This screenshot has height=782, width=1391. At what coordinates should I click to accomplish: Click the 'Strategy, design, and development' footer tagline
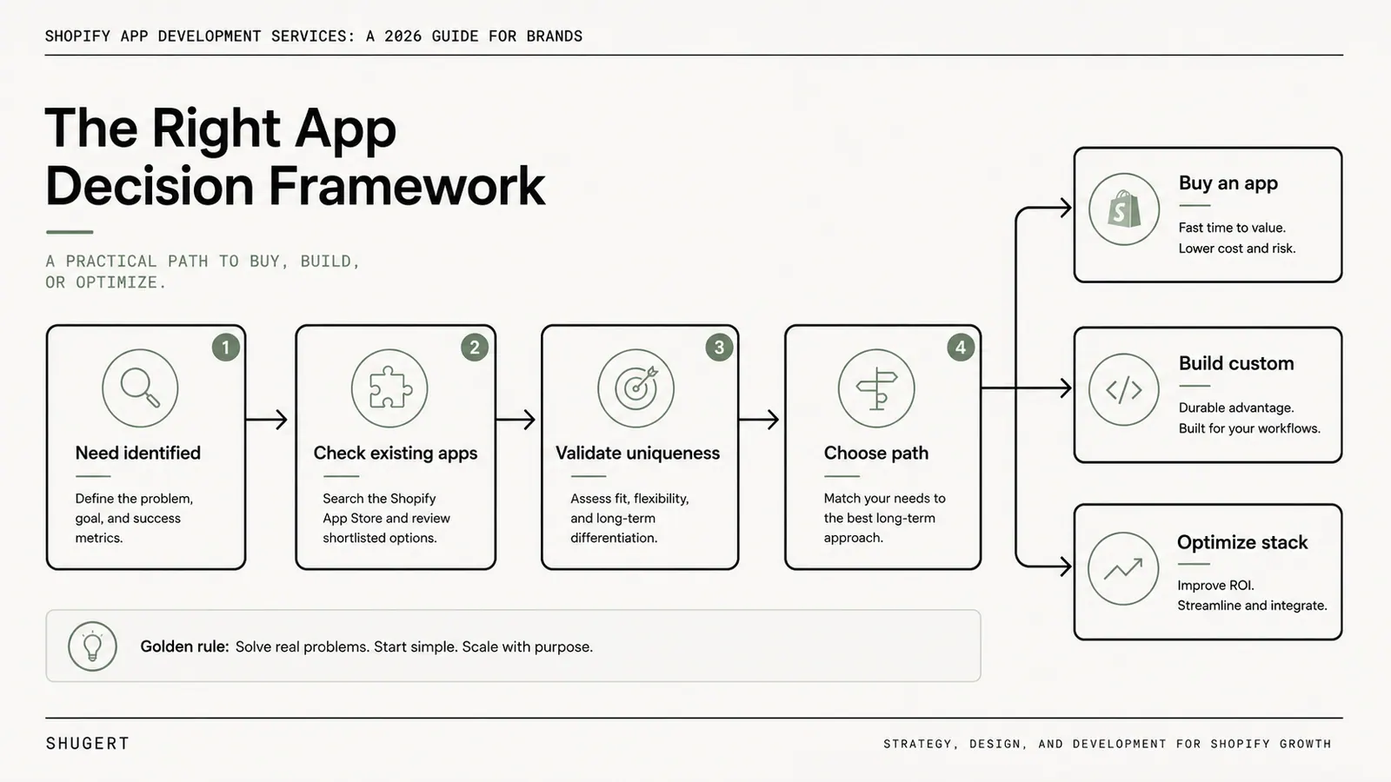pos(1108,744)
